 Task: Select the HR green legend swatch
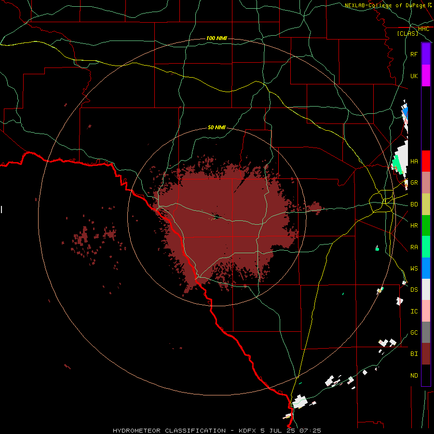pos(426,226)
